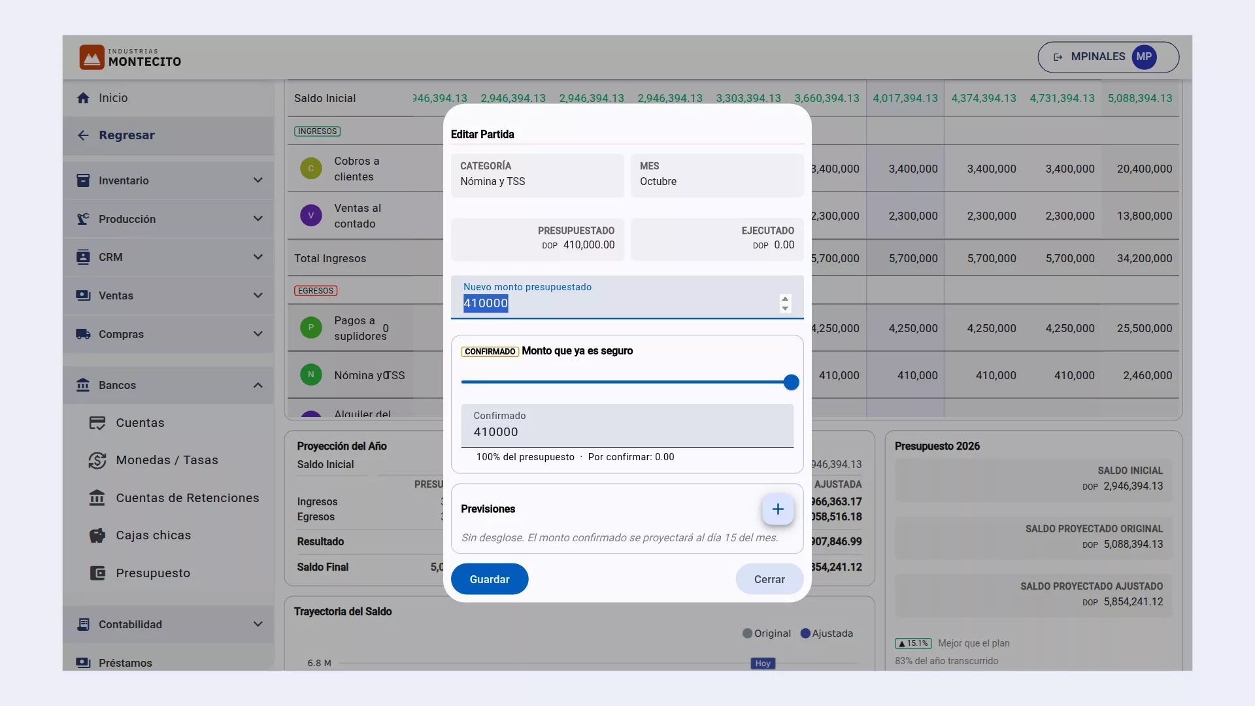Click the Compras truck icon

pos(83,334)
